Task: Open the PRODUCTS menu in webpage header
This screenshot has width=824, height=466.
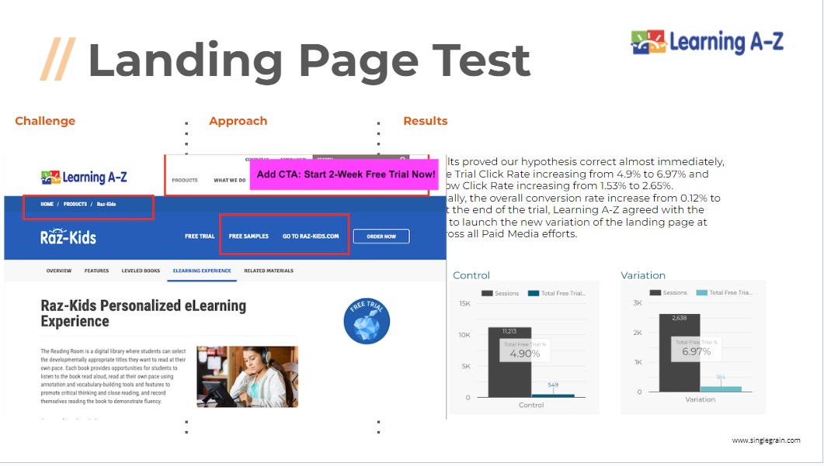Action: [x=185, y=180]
